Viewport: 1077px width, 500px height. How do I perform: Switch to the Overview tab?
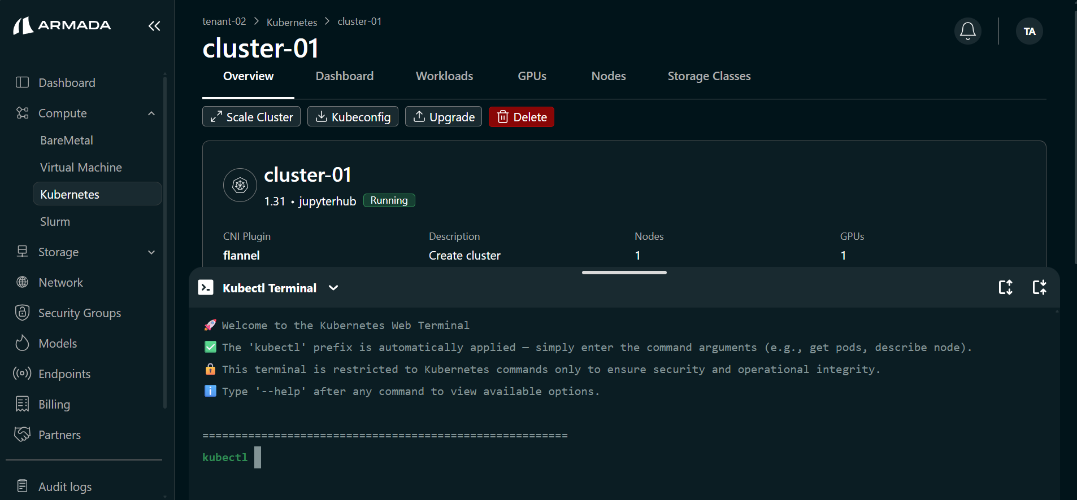tap(248, 76)
